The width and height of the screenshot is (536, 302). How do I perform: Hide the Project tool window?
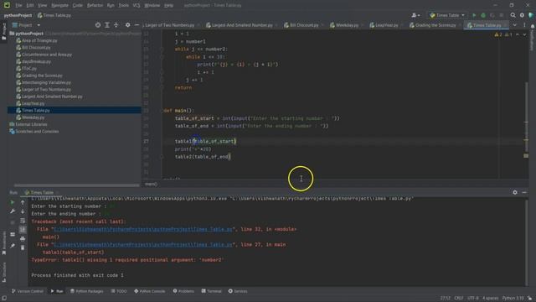pyautogui.click(x=137, y=25)
